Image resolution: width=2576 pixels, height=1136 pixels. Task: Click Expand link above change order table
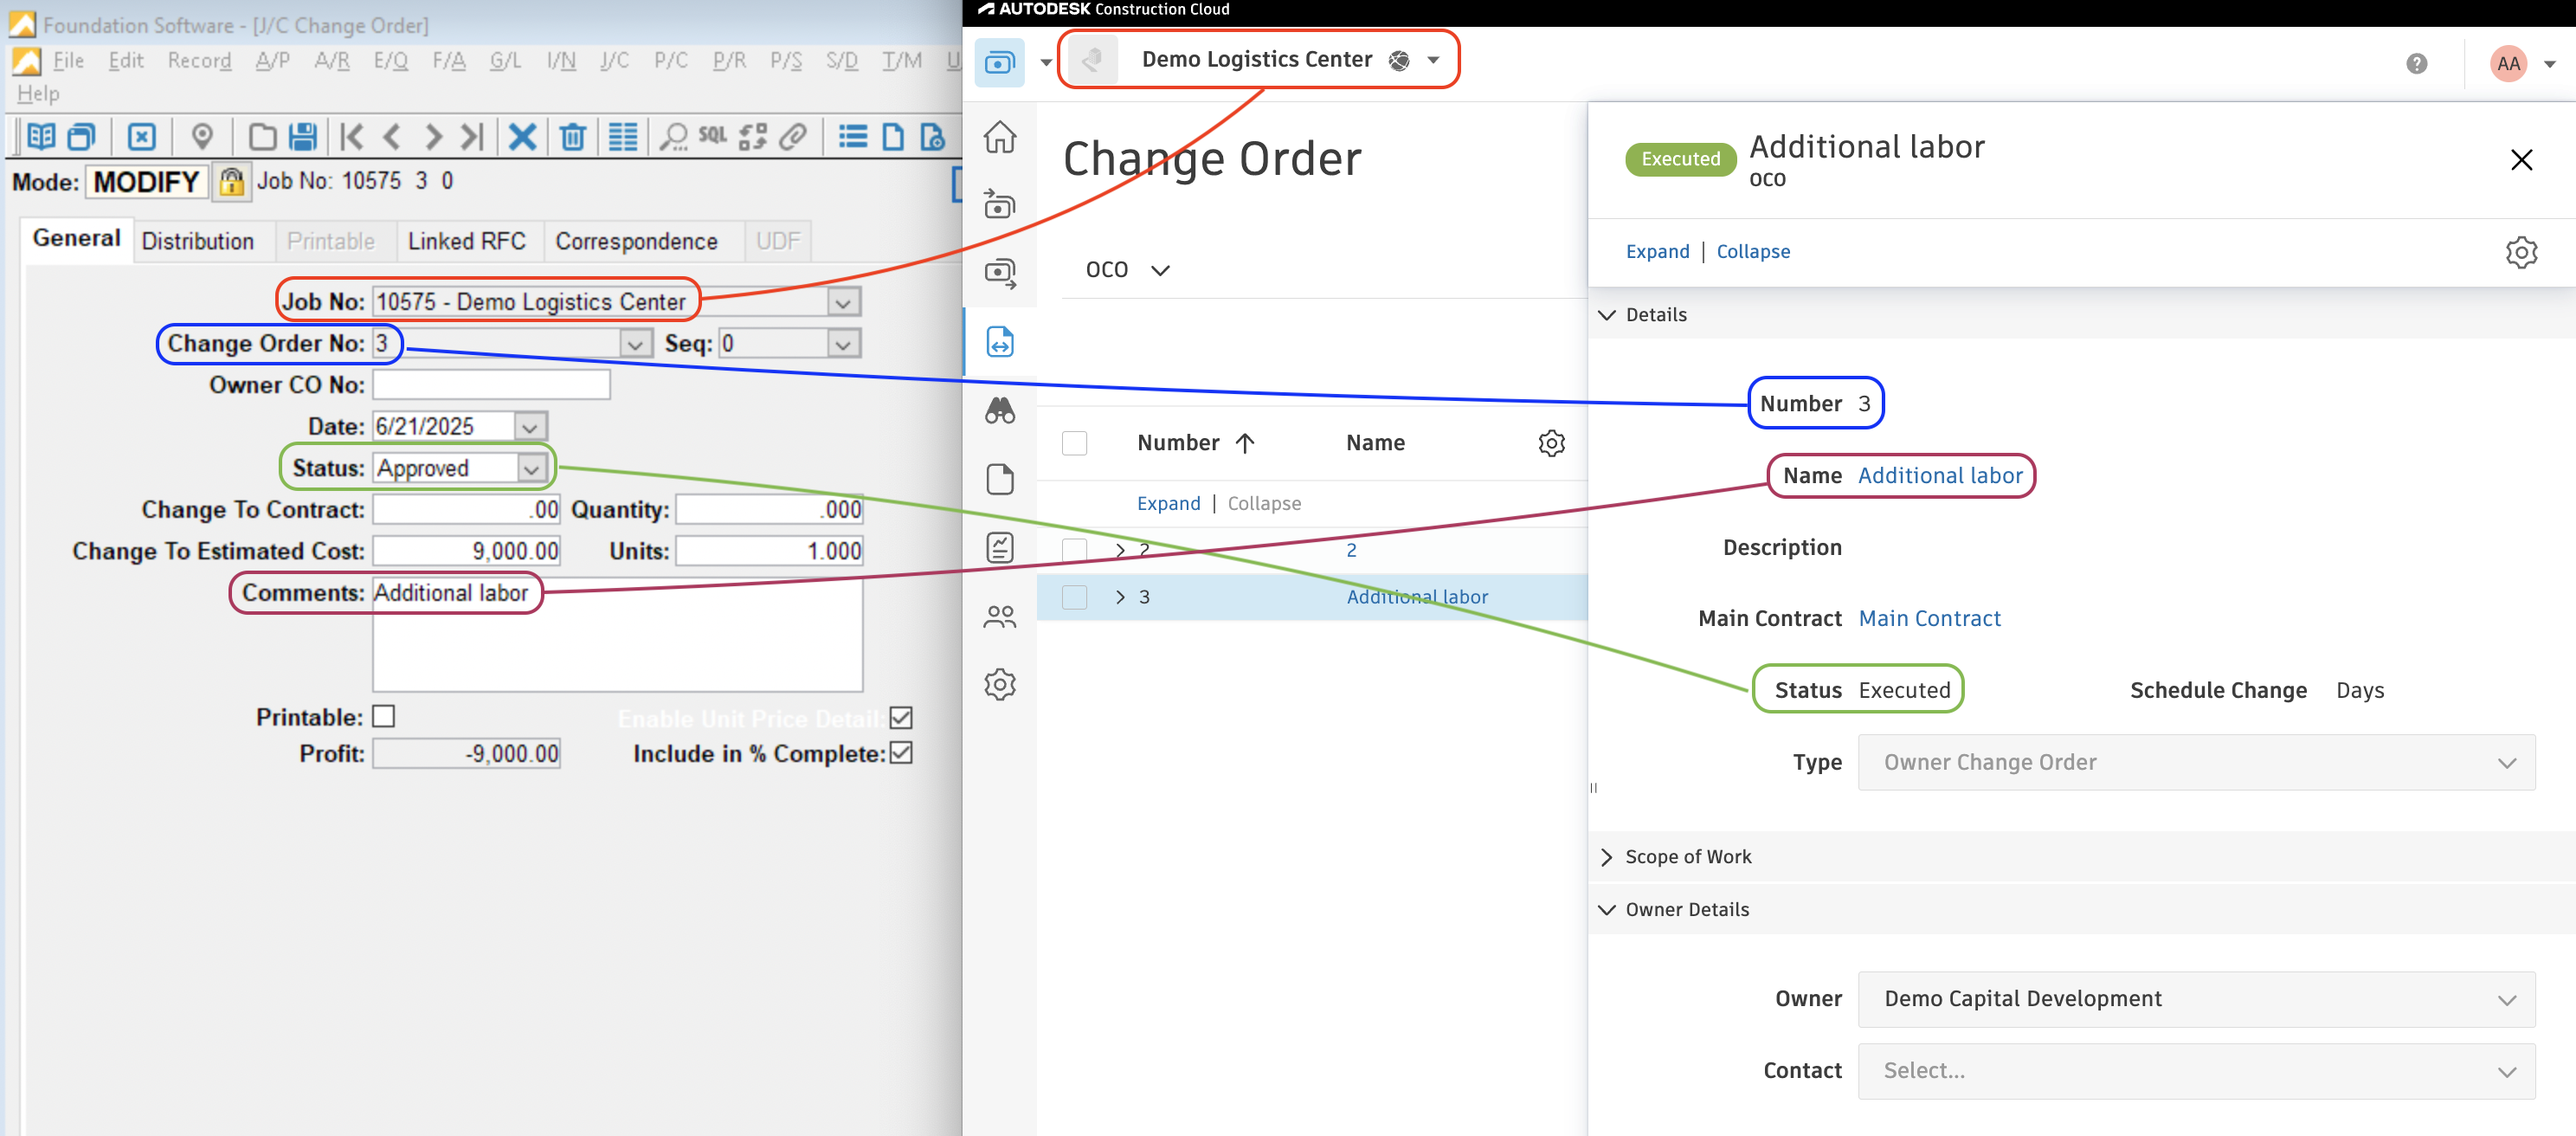(x=1168, y=504)
